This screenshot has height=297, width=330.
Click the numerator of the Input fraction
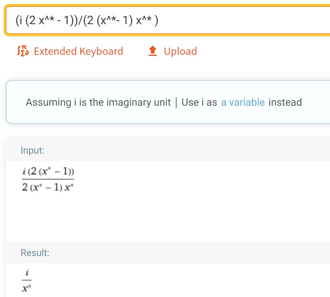pos(48,172)
